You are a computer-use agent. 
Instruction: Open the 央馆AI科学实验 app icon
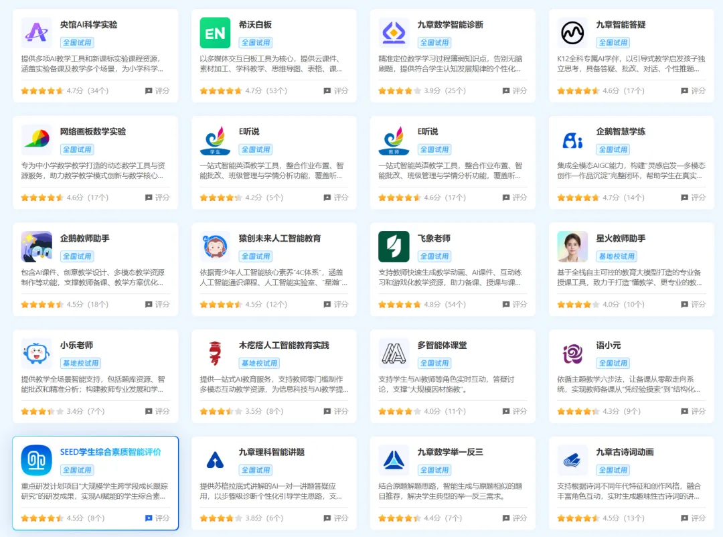(x=36, y=33)
